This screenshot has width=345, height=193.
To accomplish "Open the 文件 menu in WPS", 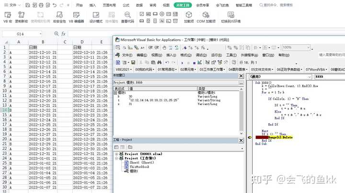I will 12,5.
